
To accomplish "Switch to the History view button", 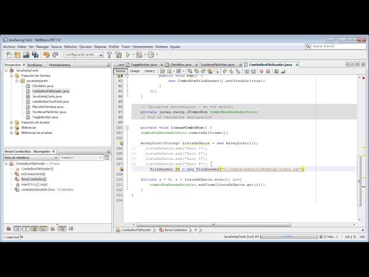I will (x=149, y=71).
